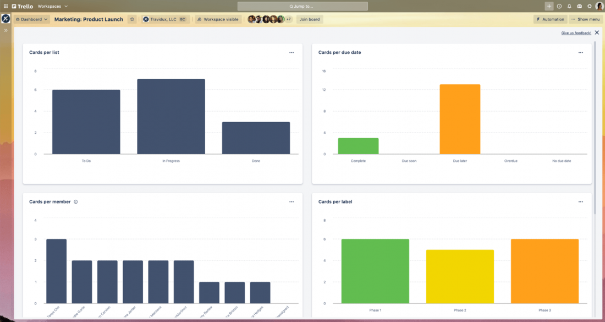Image resolution: width=605 pixels, height=322 pixels.
Task: Collapse the left sidebar with the chevron
Action: [x=6, y=30]
